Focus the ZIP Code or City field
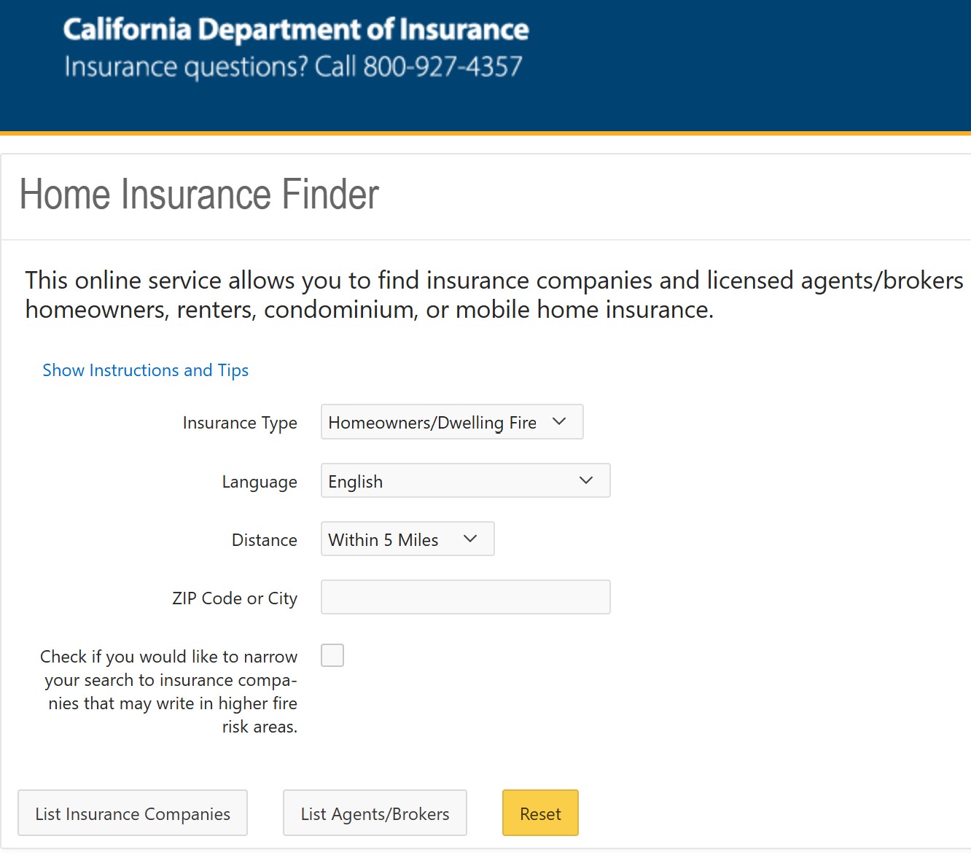This screenshot has width=971, height=863. pyautogui.click(x=465, y=597)
